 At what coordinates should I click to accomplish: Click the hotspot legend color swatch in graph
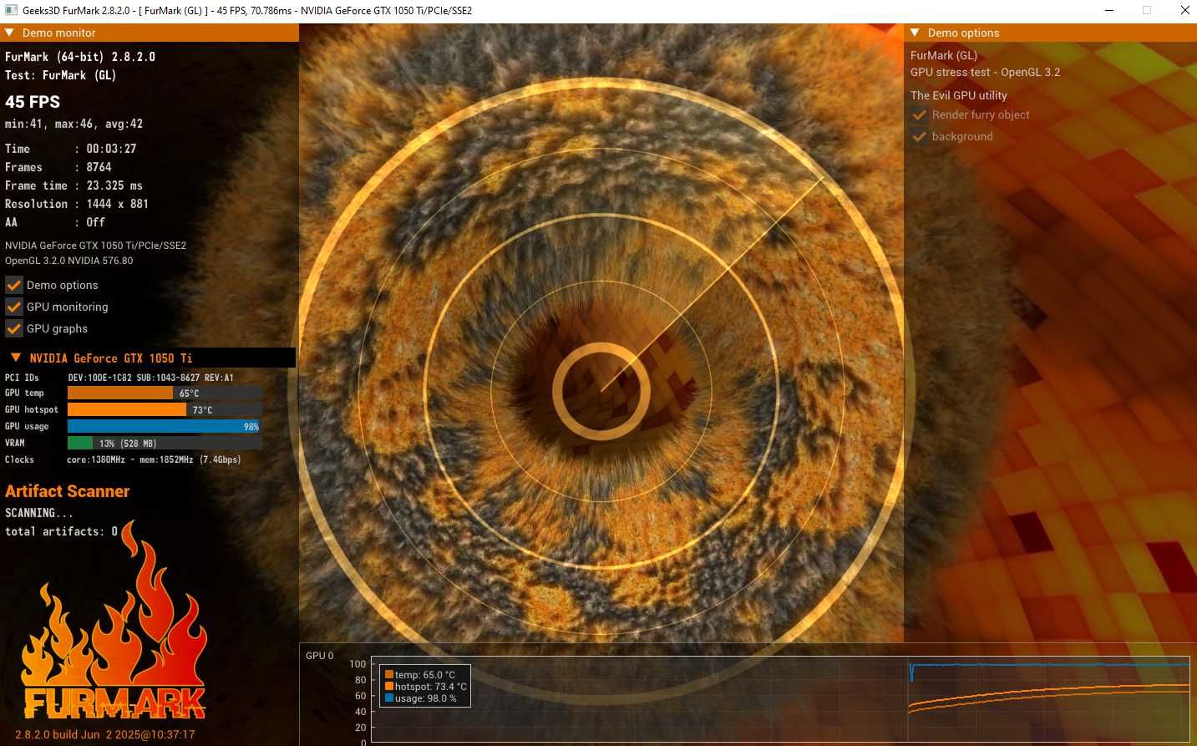[x=389, y=686]
